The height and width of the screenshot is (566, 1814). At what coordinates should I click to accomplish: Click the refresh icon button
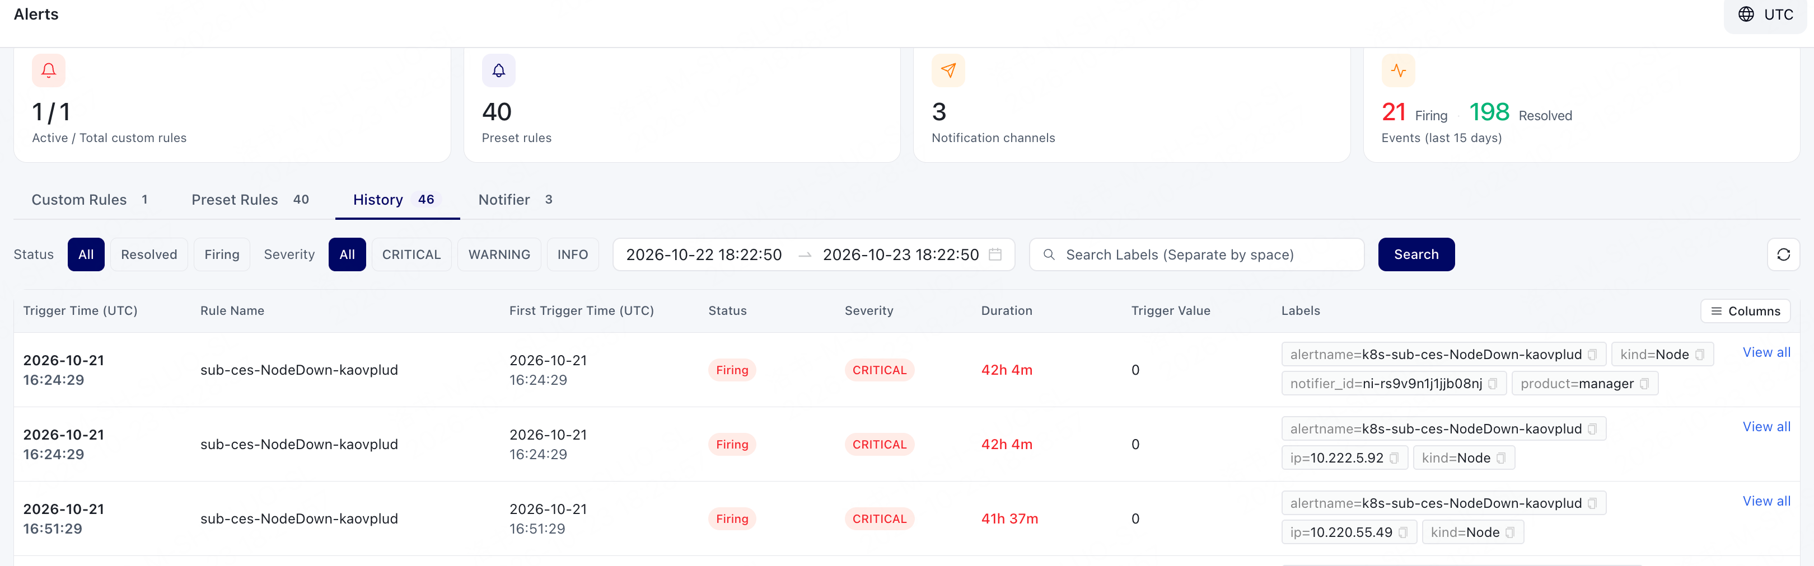[1784, 254]
